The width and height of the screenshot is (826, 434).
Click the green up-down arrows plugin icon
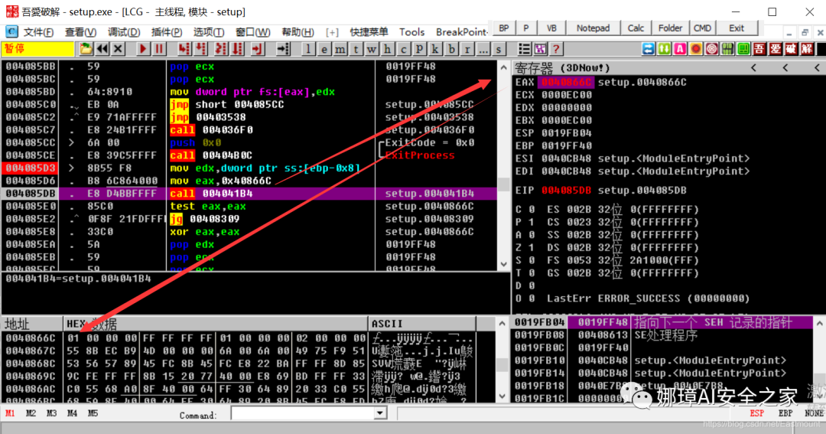(665, 49)
